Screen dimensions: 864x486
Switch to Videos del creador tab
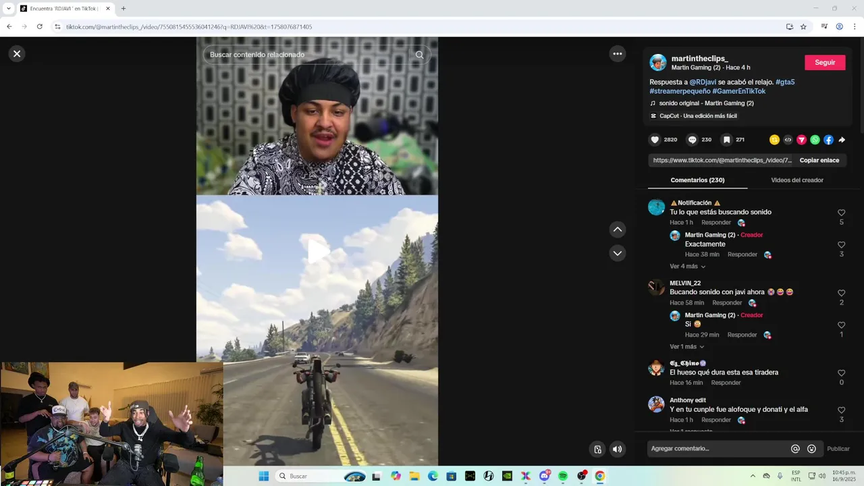797,180
